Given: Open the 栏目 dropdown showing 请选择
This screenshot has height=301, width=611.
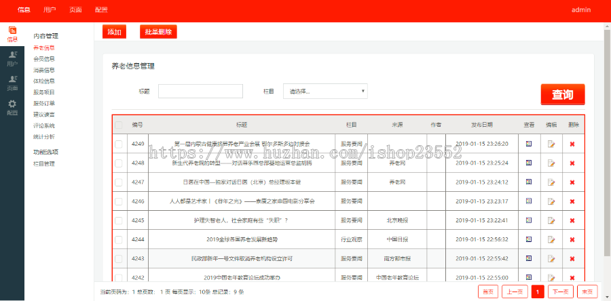Looking at the screenshot, I should tap(327, 91).
